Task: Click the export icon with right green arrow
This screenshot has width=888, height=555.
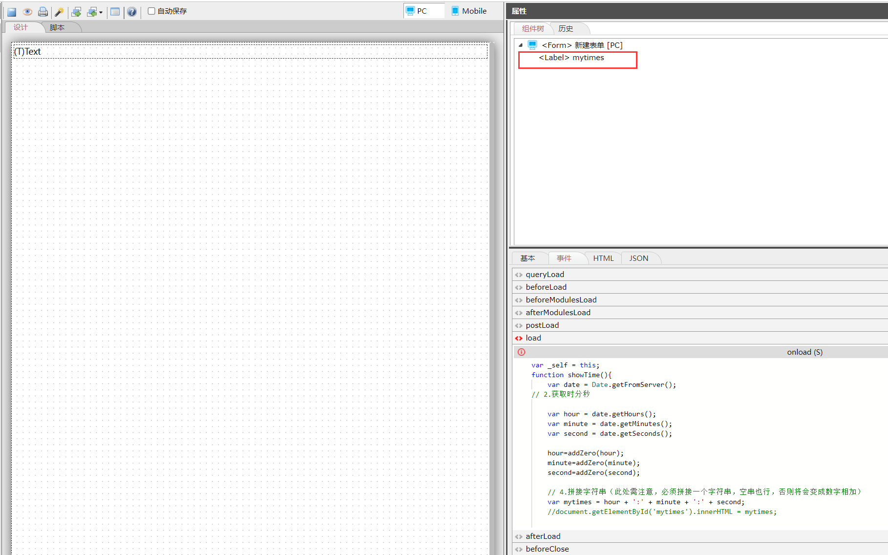Action: pyautogui.click(x=76, y=12)
